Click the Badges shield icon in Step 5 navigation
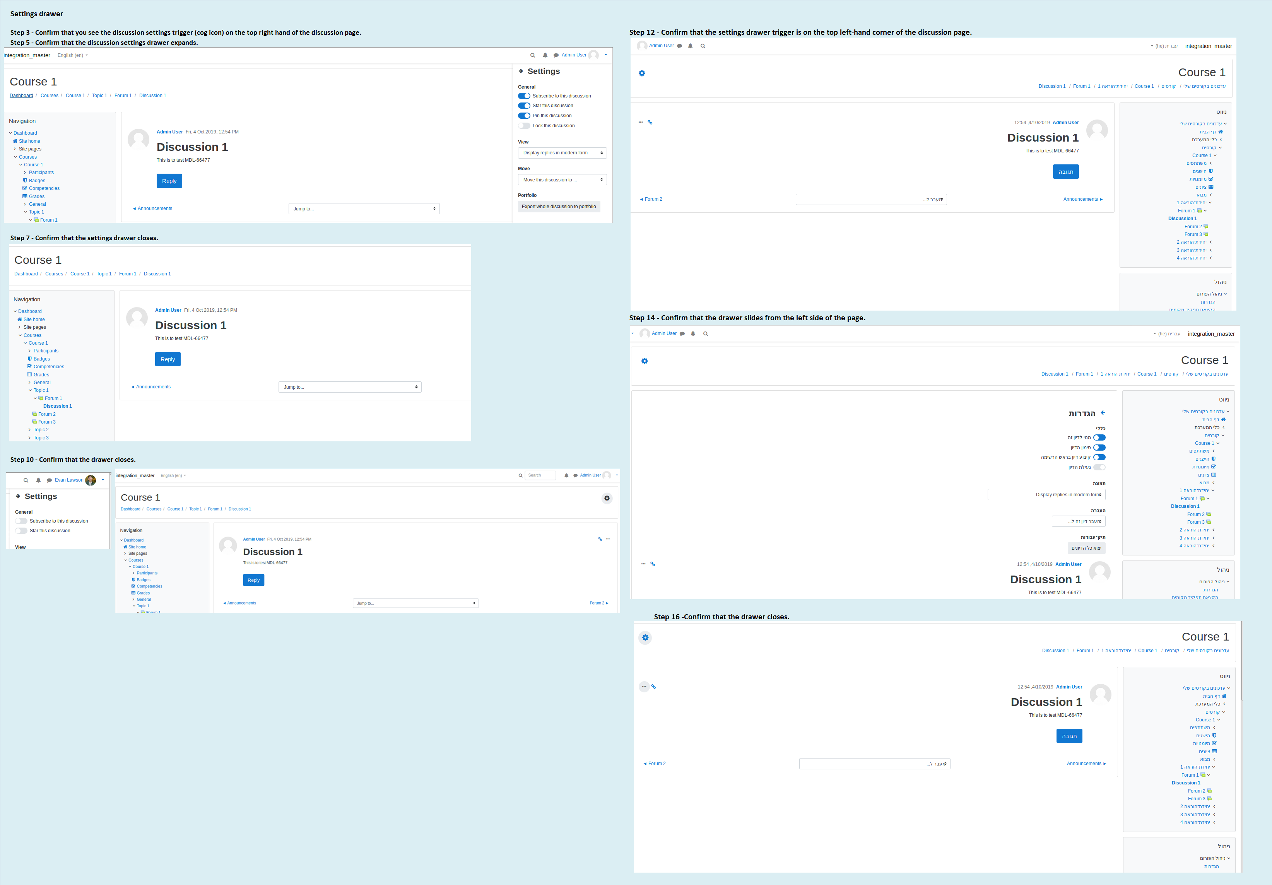The width and height of the screenshot is (1272, 885). coord(25,181)
